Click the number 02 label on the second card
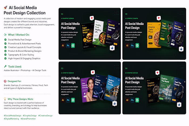 126,14
